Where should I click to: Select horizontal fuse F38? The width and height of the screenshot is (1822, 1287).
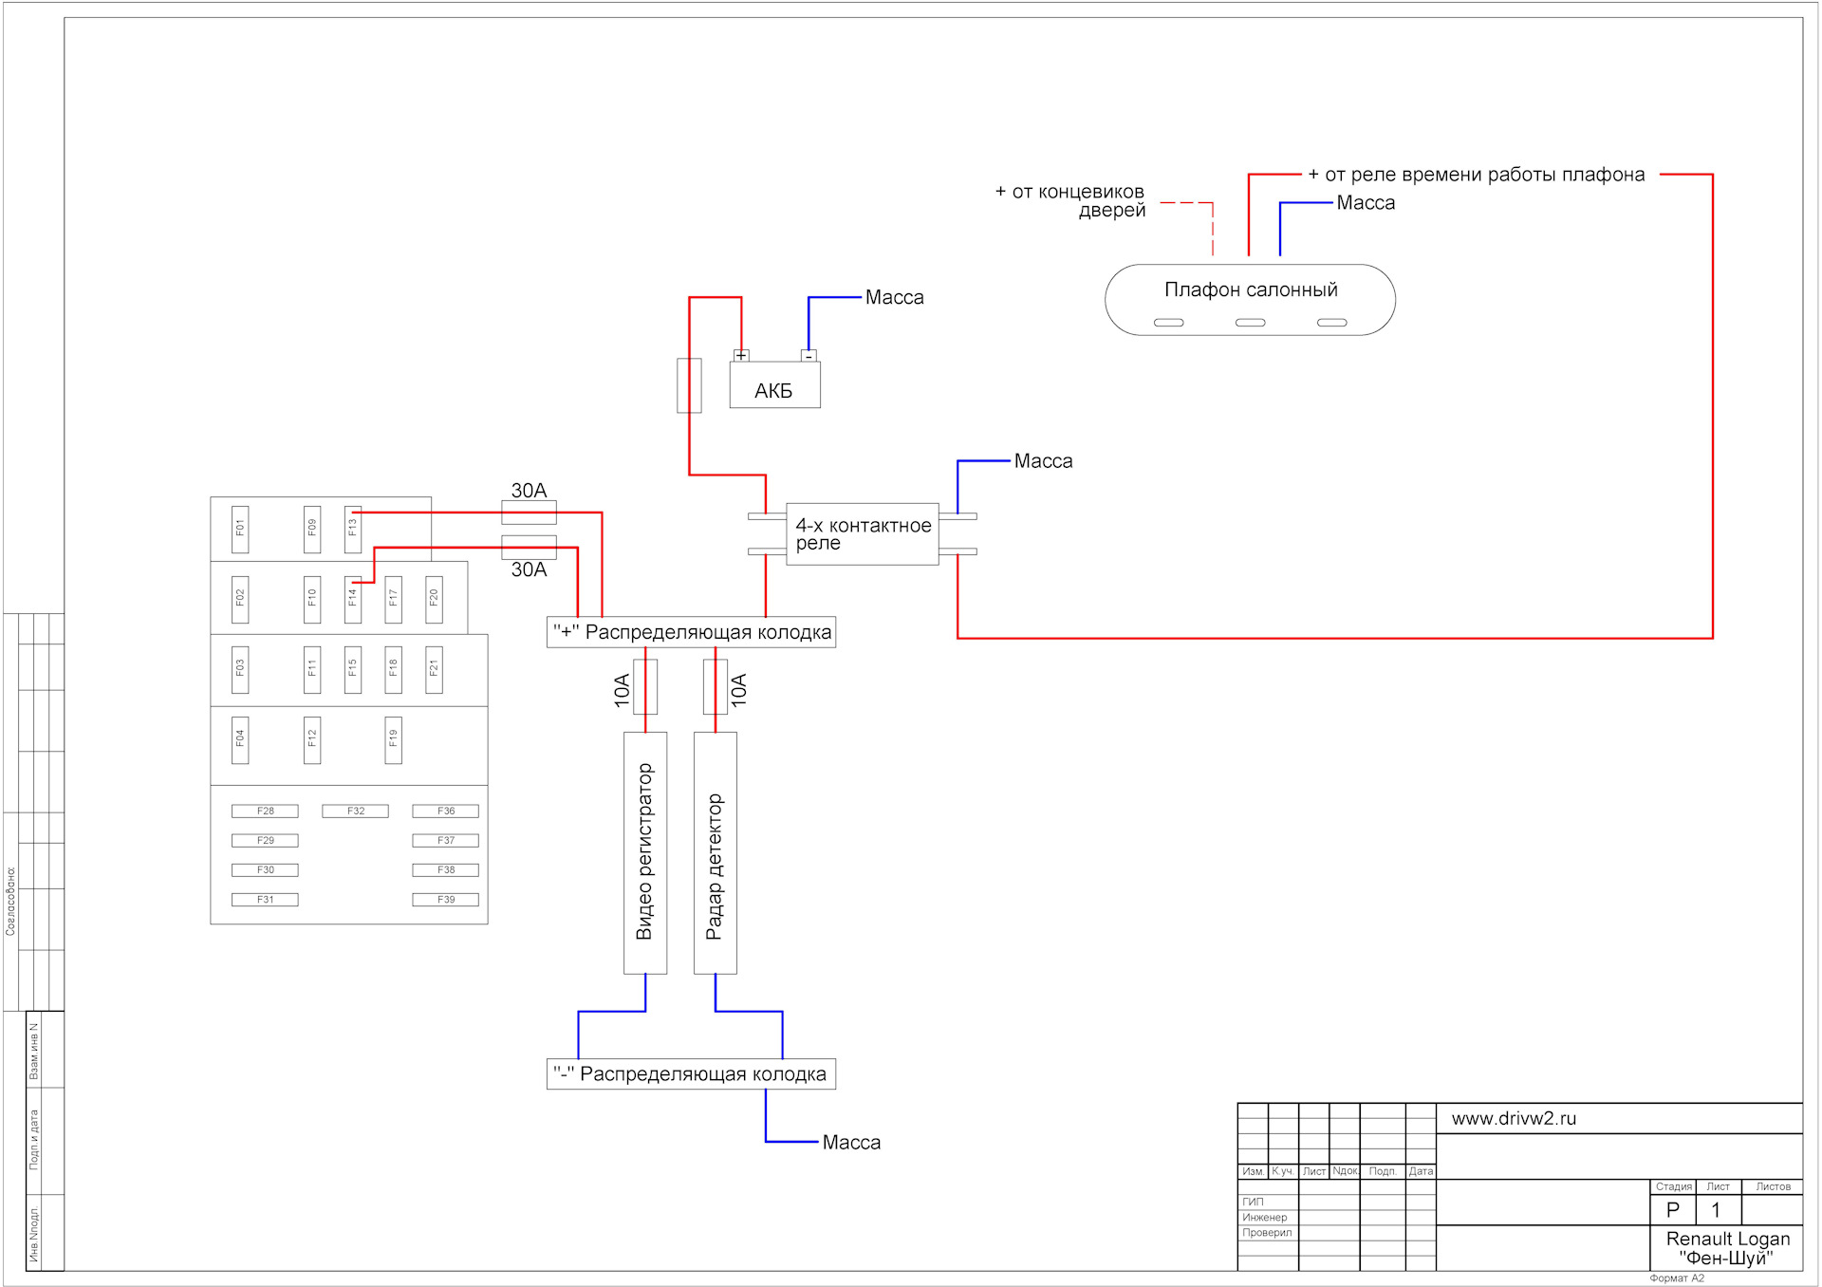[x=445, y=869]
